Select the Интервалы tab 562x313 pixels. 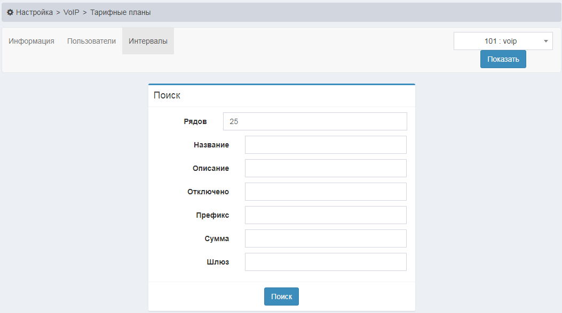(x=148, y=41)
